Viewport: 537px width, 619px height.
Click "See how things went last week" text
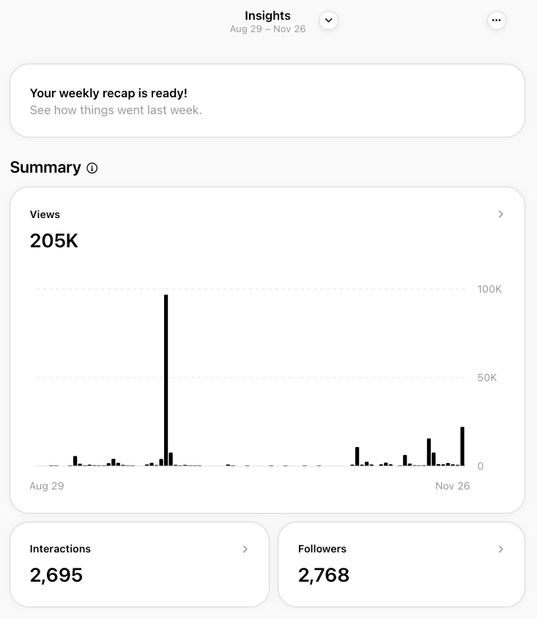(116, 110)
